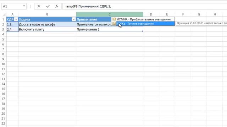
Task: Click cell 'Примечание 2'
Action: [110, 29]
